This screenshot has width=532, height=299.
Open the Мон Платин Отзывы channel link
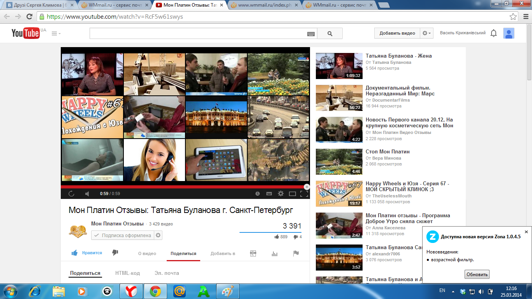tap(117, 224)
